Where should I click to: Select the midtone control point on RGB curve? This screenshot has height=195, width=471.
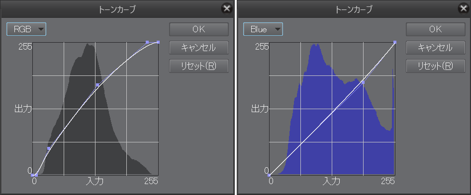coord(97,85)
